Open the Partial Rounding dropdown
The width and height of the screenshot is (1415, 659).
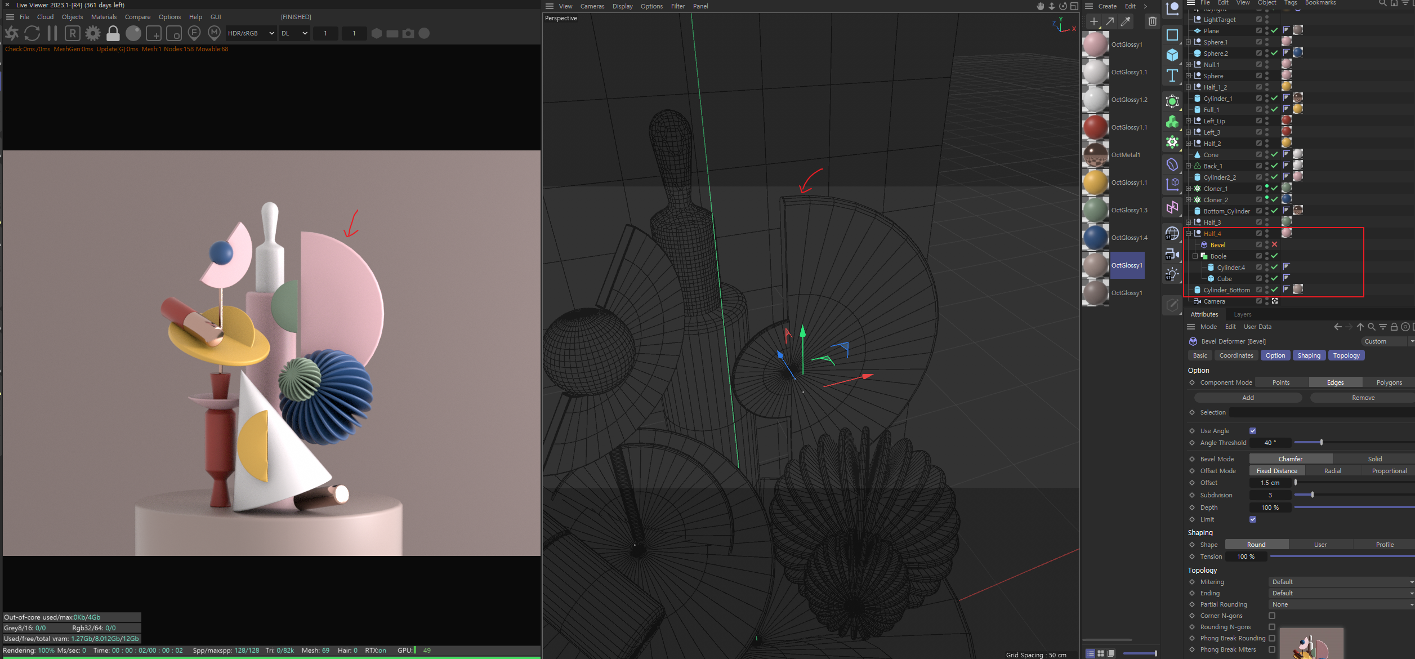tap(1341, 604)
